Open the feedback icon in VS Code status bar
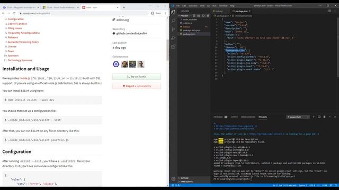 pyautogui.click(x=331, y=185)
